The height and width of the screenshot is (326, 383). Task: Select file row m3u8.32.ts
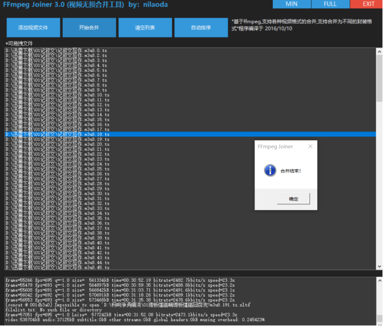[x=190, y=203]
